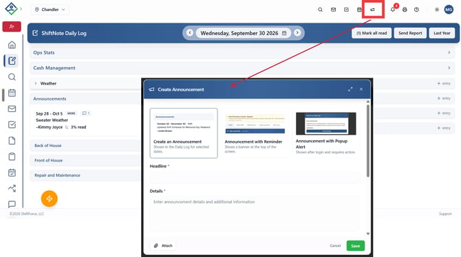
Task: Open the Clipboard icon in sidebar
Action: point(12,157)
